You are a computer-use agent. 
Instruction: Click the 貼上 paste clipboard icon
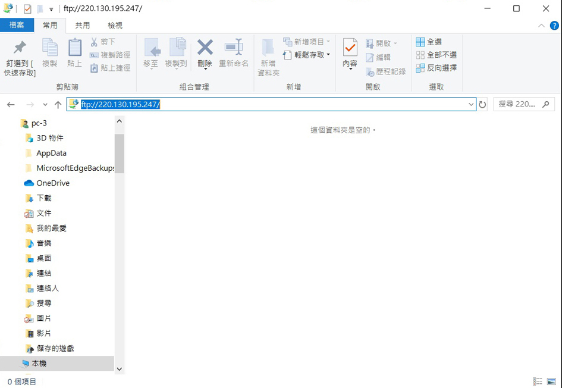point(74,48)
